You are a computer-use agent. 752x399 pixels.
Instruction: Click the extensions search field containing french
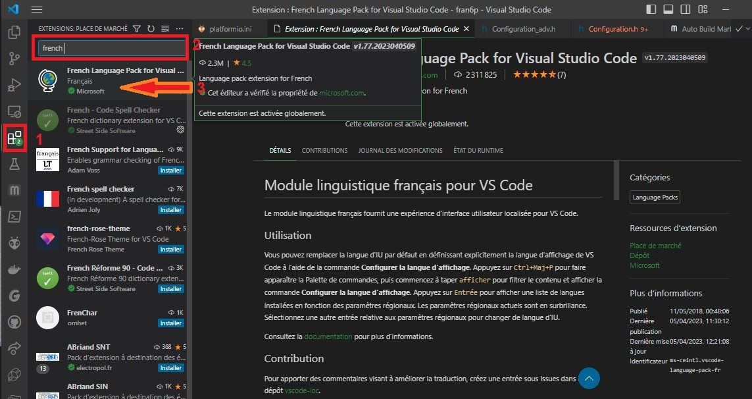point(112,48)
